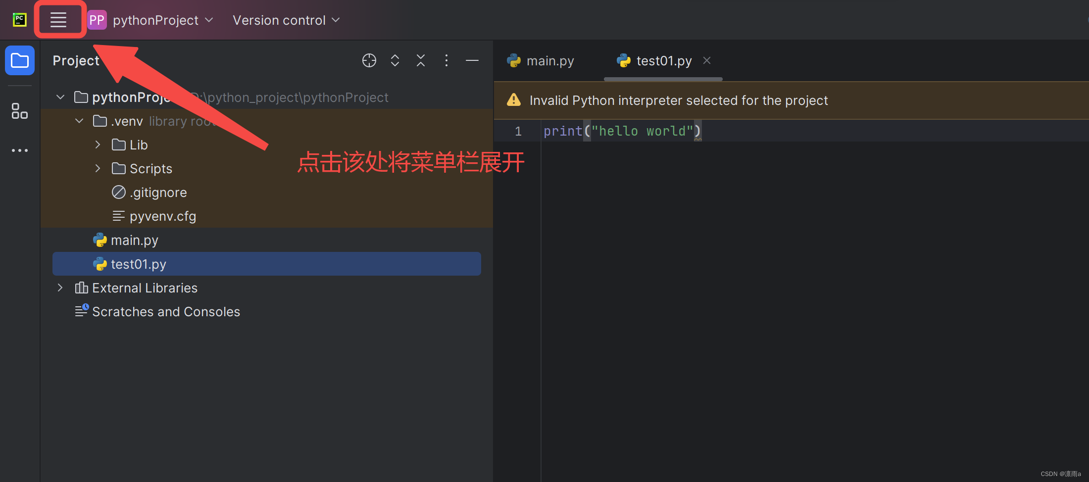Click the Scratches and Consoles icon
This screenshot has width=1089, height=482.
(81, 310)
